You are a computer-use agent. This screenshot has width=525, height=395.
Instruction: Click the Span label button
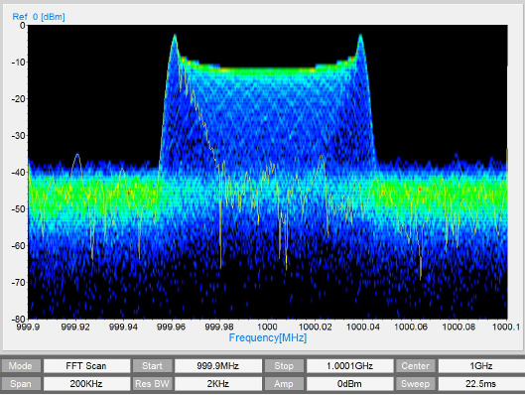tap(21, 384)
